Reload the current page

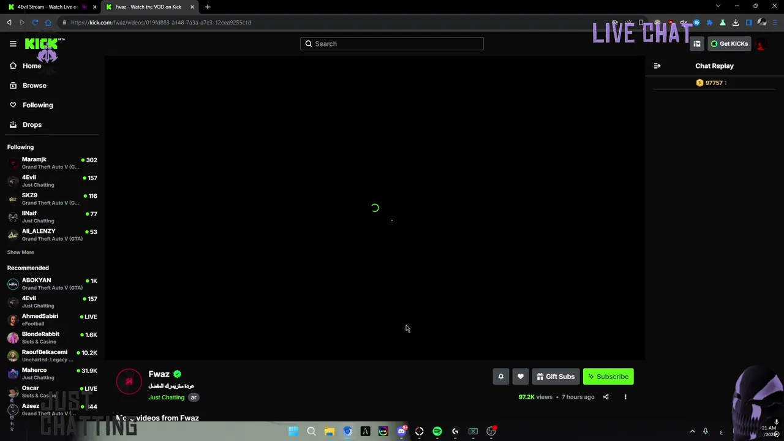coord(35,23)
